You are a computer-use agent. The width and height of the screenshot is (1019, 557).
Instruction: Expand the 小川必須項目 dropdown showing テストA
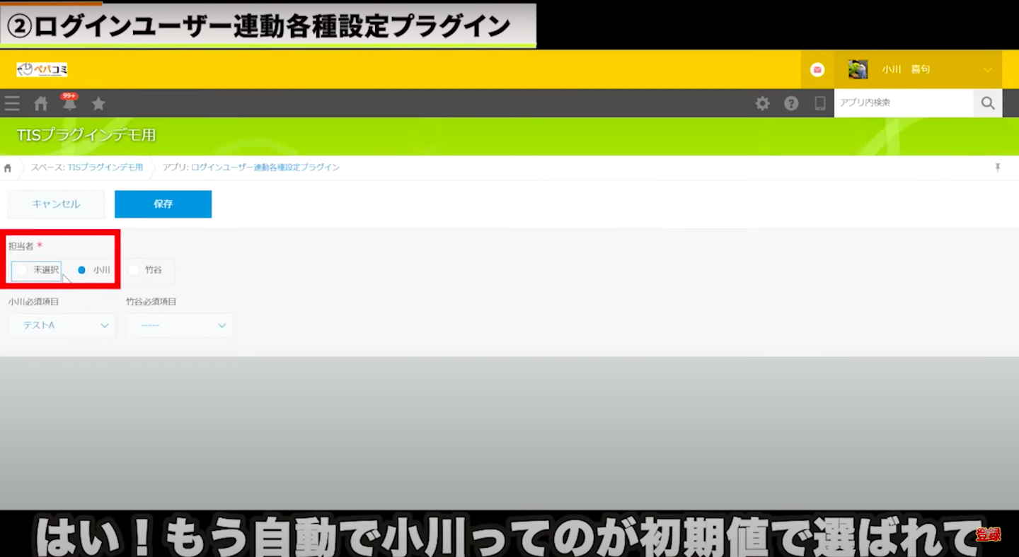pos(62,325)
